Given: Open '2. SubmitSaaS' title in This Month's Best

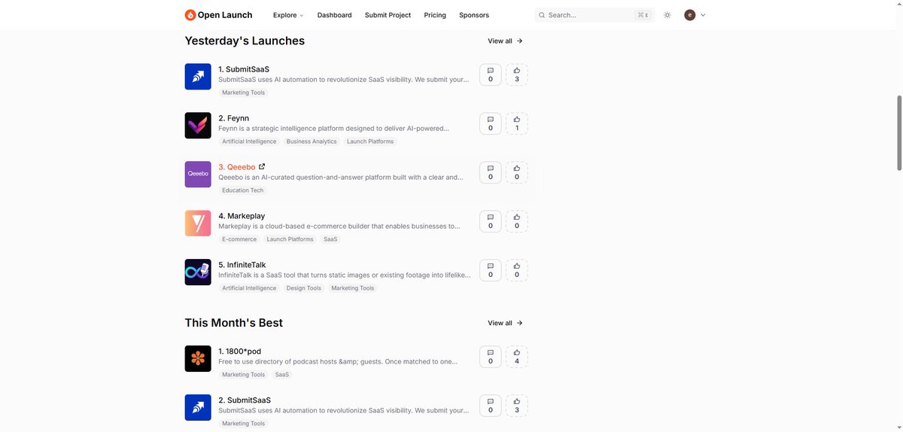Looking at the screenshot, I should pyautogui.click(x=245, y=400).
